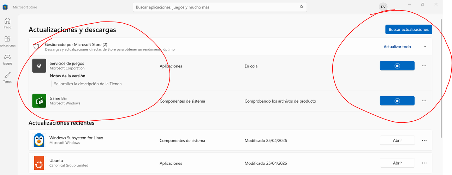
Task: Click the Microsoft Store logo icon
Action: point(5,7)
